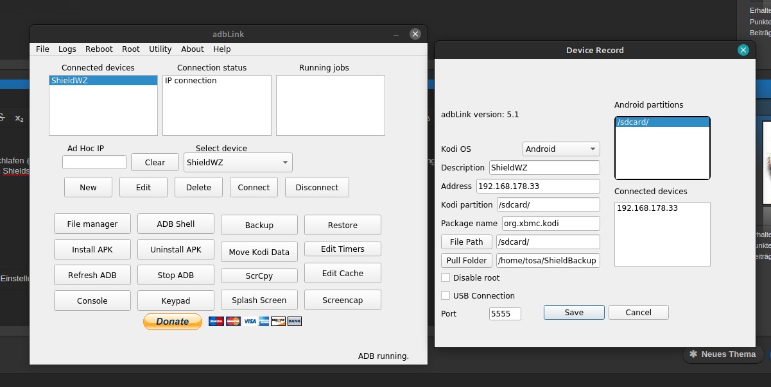Click the Edit Timers button
This screenshot has width=771, height=387.
(343, 249)
